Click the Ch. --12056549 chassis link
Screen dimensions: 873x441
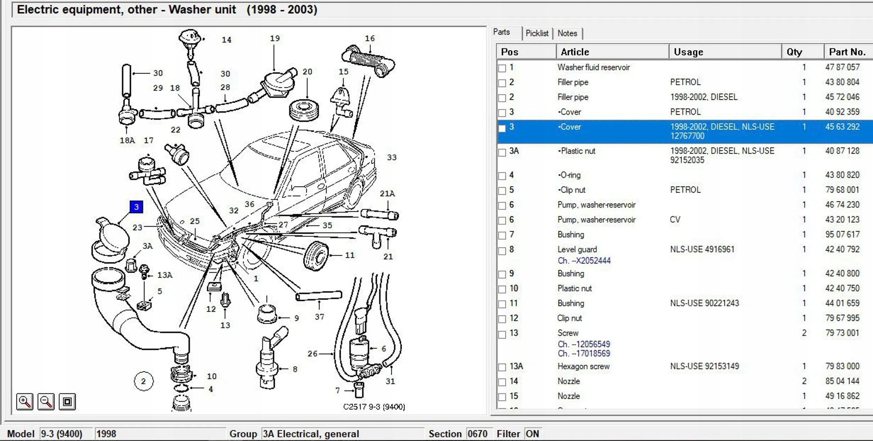coord(584,344)
